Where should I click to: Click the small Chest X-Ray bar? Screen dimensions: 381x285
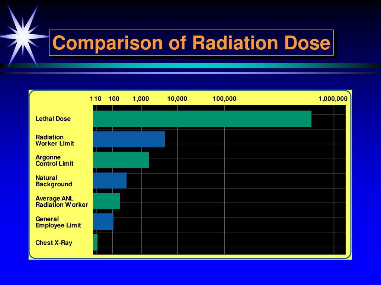pos(95,243)
